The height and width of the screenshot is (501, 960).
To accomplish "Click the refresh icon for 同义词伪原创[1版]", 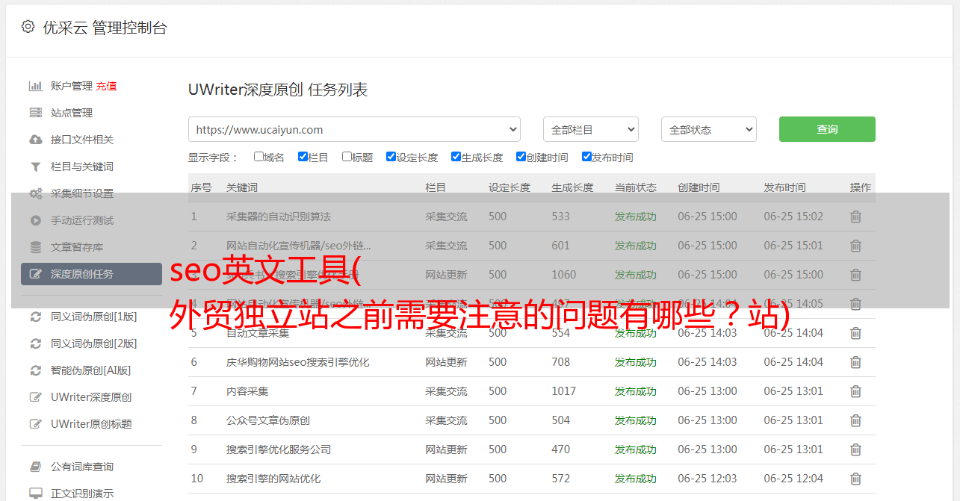I will coord(35,317).
